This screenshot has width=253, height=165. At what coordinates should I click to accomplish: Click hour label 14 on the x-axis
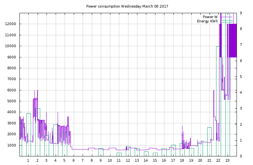tap(146, 160)
